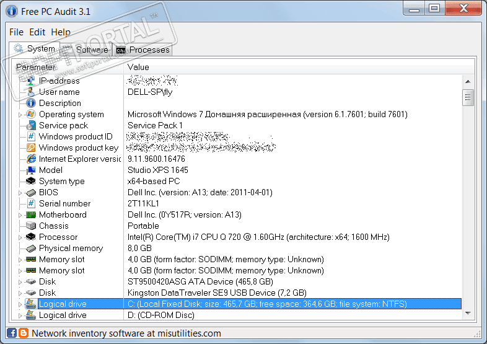
Task: Click the BIOS chip icon
Action: (31, 192)
